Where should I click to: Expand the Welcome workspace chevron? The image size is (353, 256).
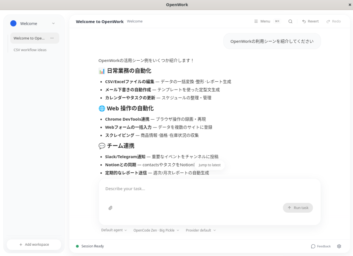[x=53, y=23]
